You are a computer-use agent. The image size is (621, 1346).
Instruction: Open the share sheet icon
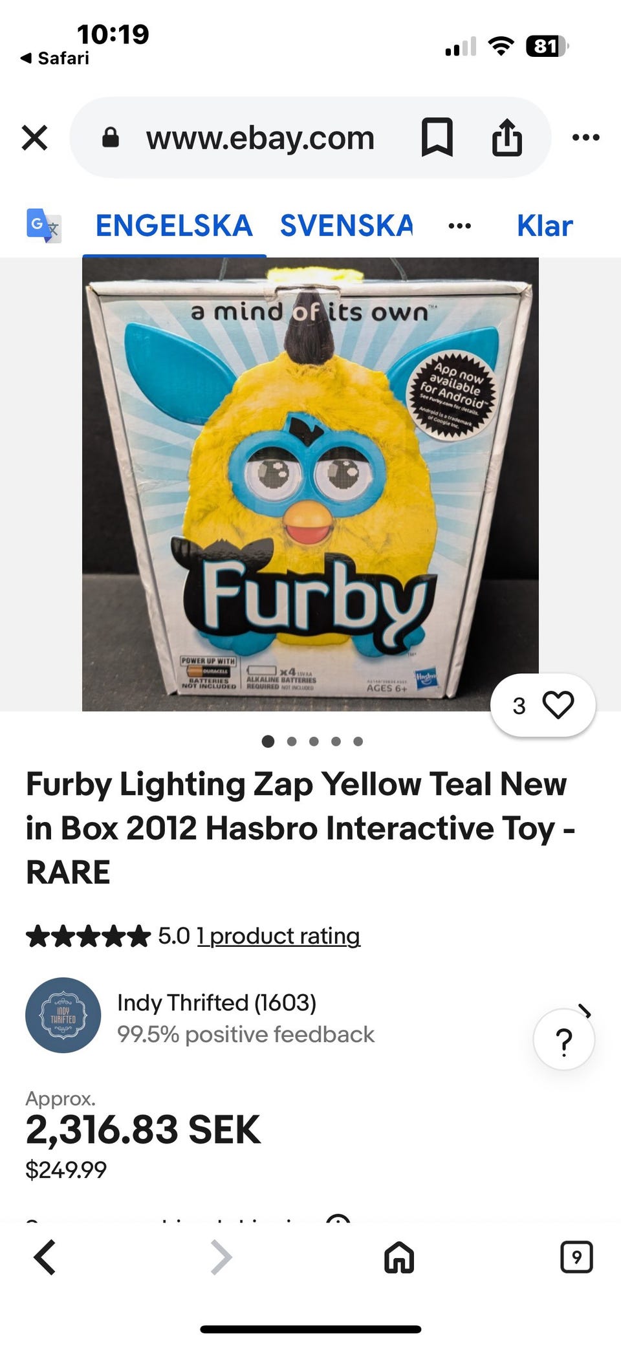(507, 137)
